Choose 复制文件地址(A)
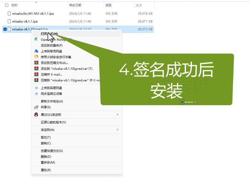The height and width of the screenshot is (181, 250). 52,101
